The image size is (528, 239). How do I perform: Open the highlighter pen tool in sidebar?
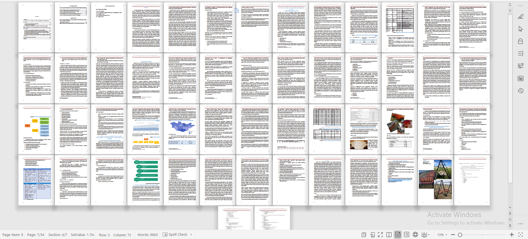[x=520, y=17]
